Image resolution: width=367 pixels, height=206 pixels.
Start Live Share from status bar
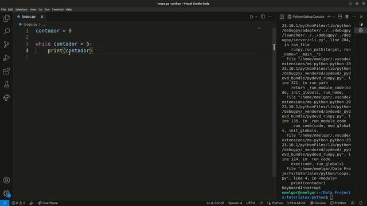(x=48, y=203)
